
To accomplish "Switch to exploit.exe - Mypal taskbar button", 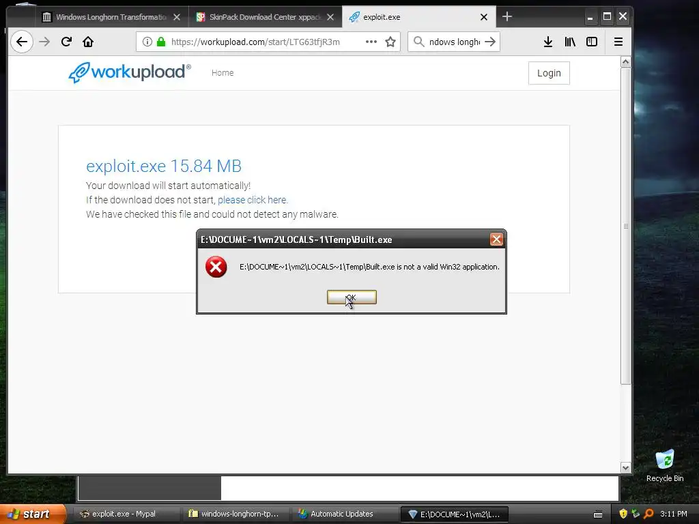I will pyautogui.click(x=126, y=514).
